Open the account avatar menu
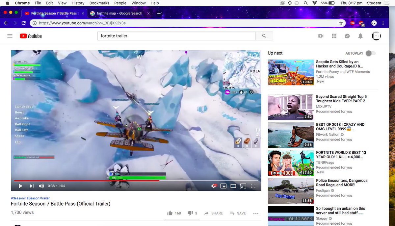The height and width of the screenshot is (226, 395). click(x=376, y=36)
